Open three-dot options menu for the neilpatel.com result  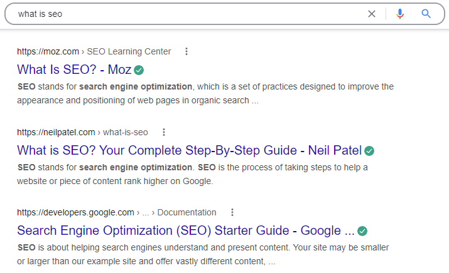coord(164,132)
